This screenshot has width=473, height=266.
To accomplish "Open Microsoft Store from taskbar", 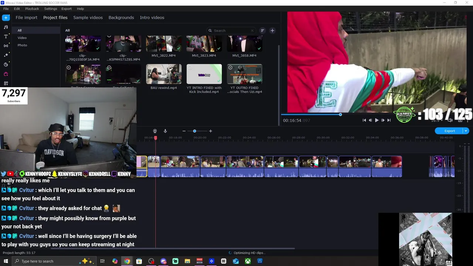I will click(139, 261).
